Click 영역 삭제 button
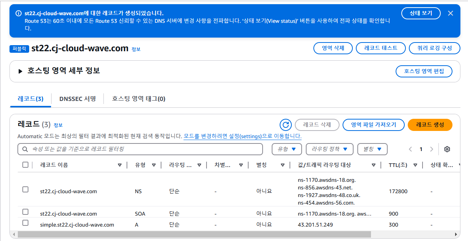468x241 pixels. coord(333,48)
